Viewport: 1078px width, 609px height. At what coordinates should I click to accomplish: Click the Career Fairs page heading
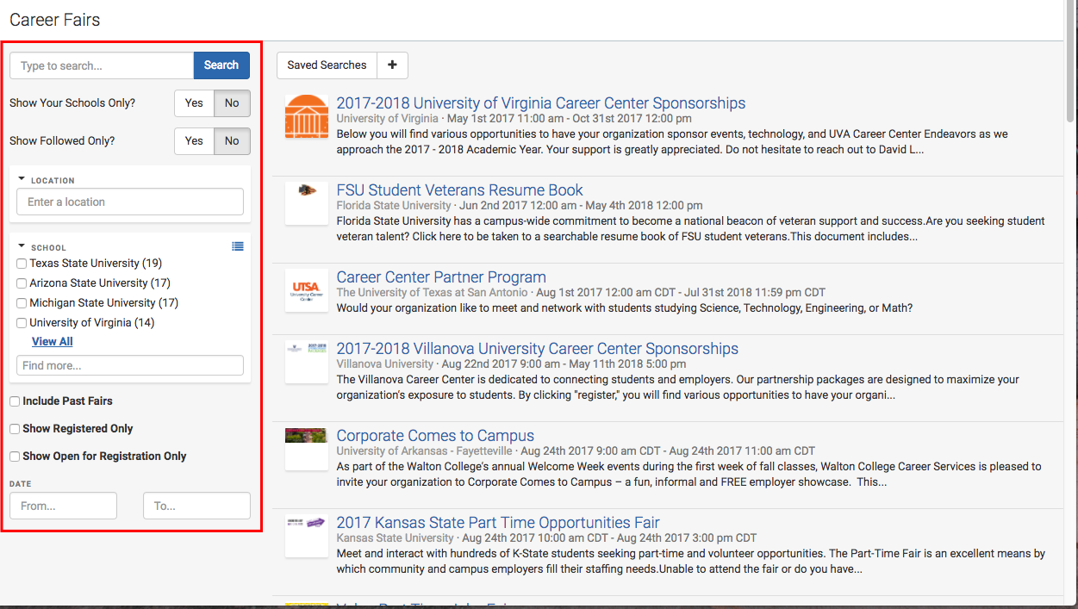(x=55, y=19)
